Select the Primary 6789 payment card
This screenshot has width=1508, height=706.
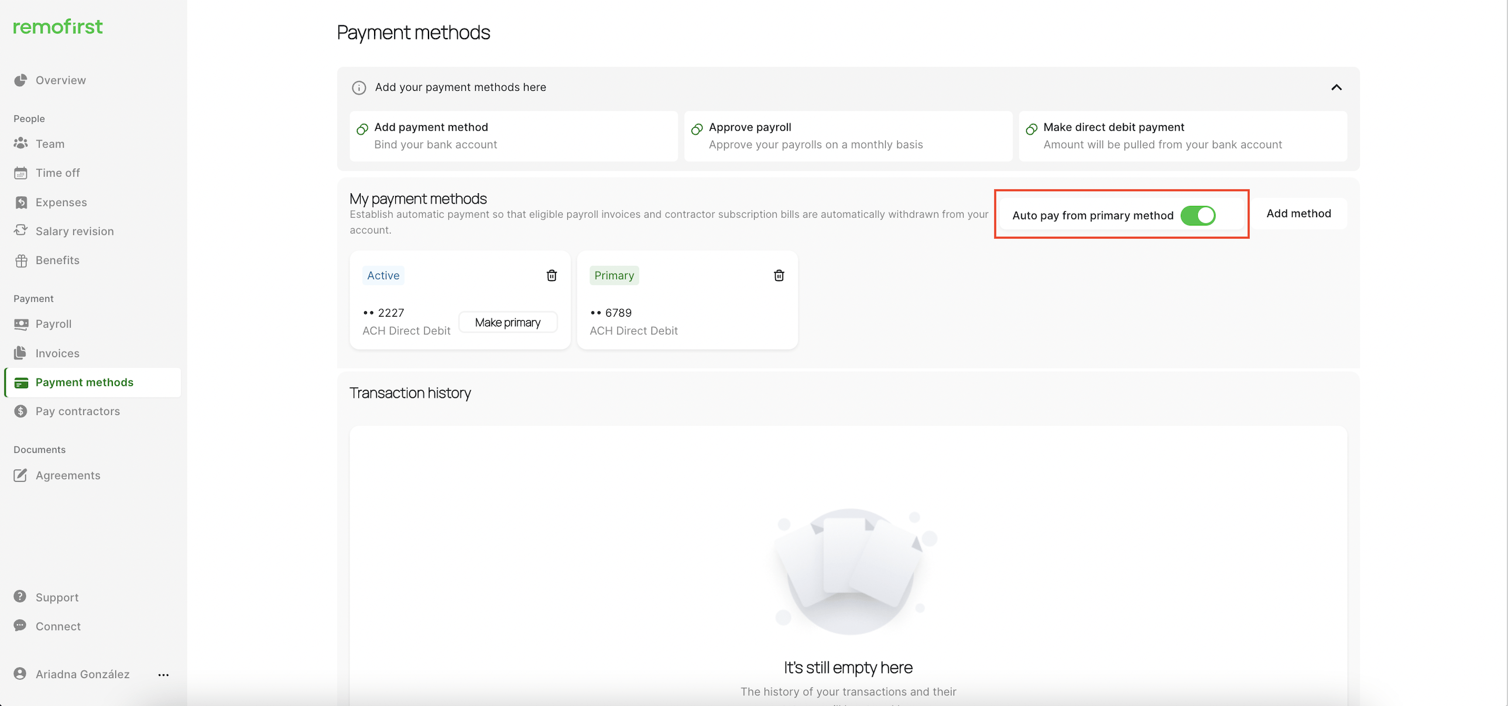pyautogui.click(x=687, y=316)
